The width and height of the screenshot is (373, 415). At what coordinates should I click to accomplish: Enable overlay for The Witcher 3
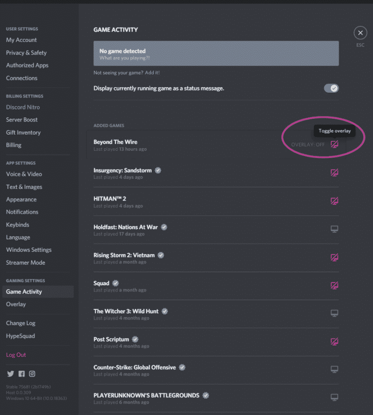point(334,313)
